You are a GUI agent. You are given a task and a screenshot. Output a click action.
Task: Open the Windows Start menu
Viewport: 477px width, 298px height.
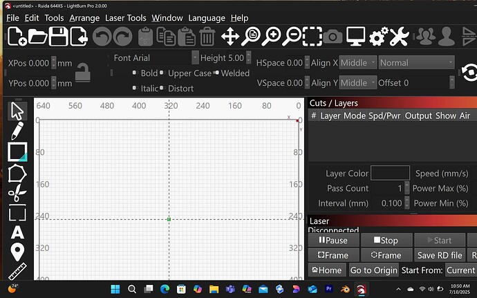point(115,289)
